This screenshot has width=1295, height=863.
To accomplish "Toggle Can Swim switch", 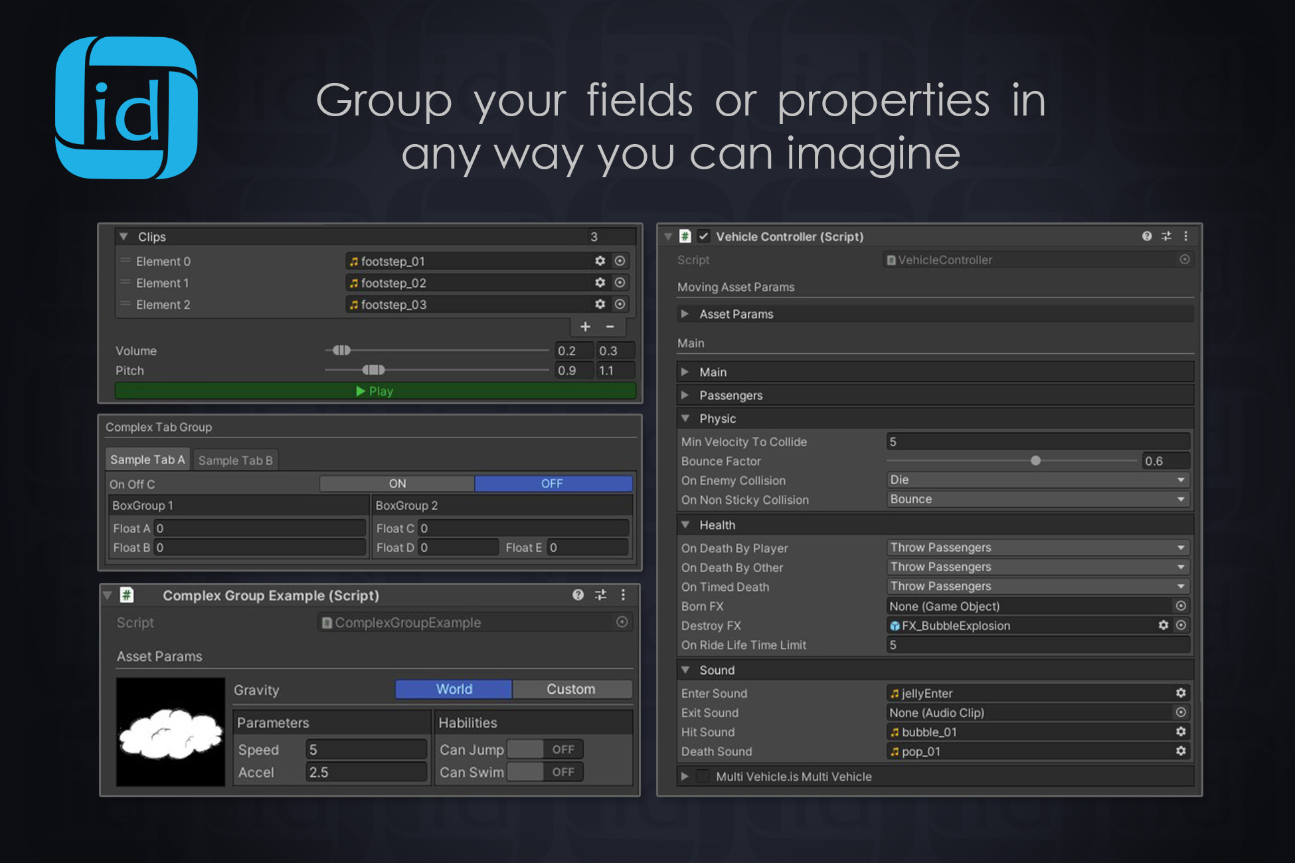I will pos(545,772).
